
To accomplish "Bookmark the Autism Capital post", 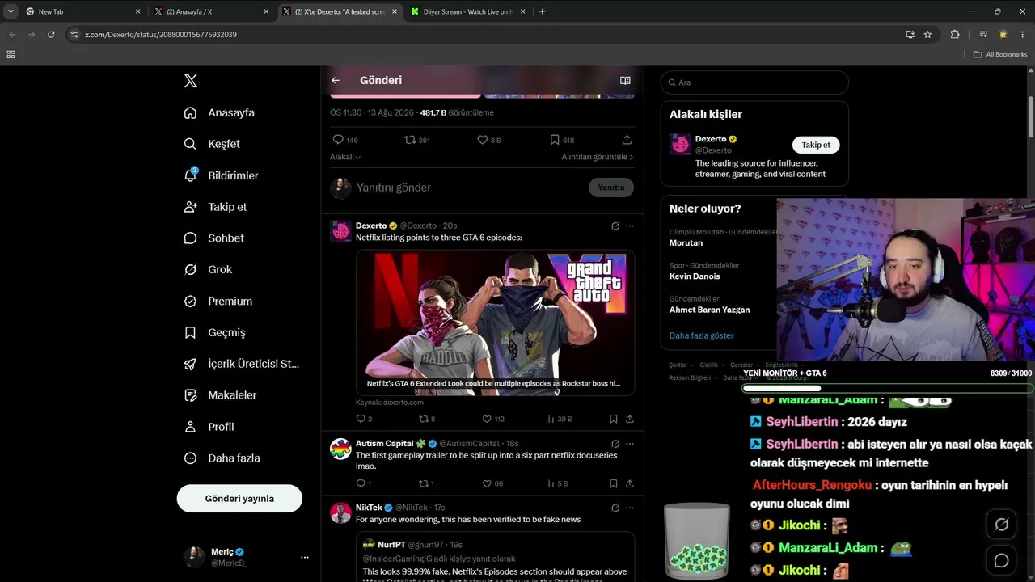I will (x=614, y=483).
